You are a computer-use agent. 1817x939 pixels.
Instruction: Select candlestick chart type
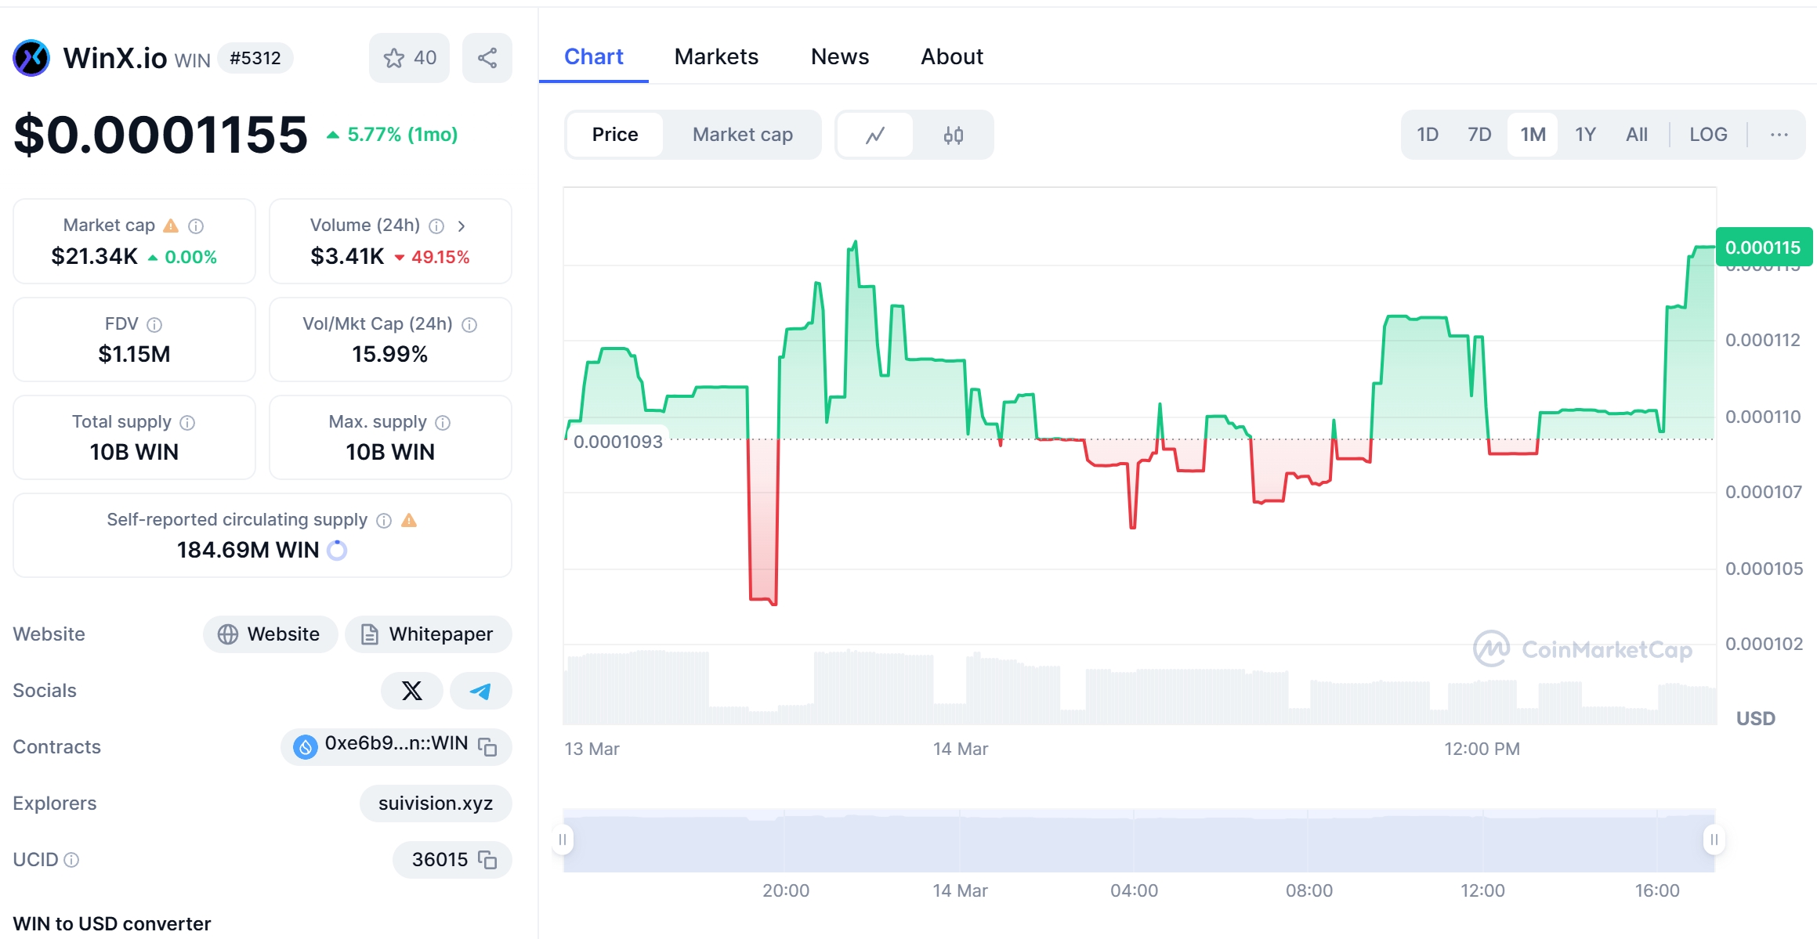954,135
